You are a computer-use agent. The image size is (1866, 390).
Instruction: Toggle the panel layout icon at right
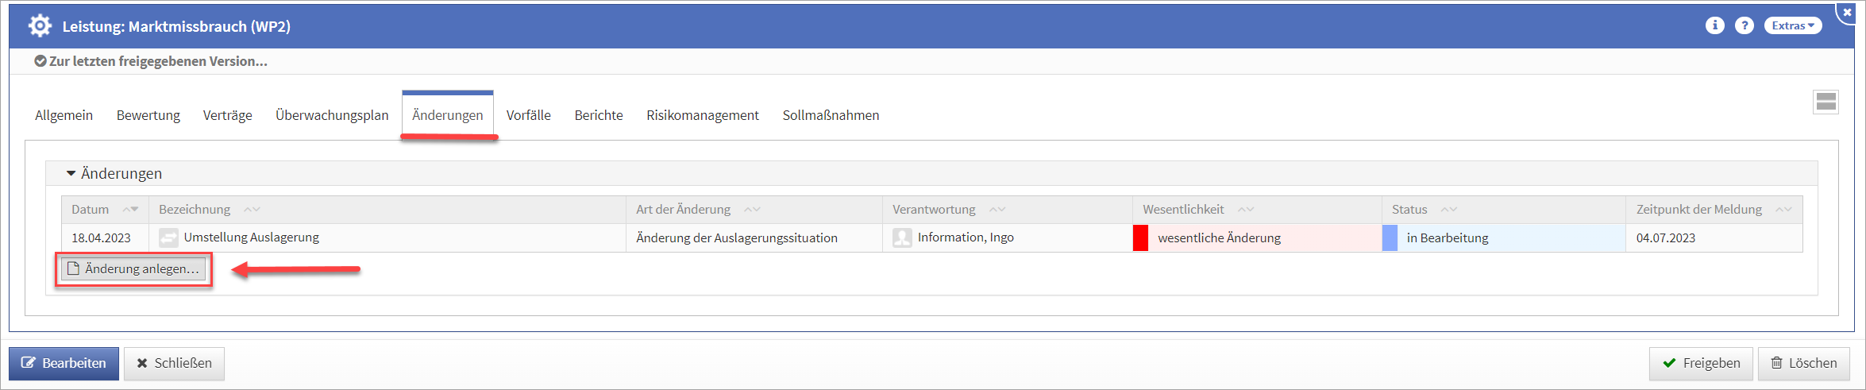click(x=1826, y=102)
